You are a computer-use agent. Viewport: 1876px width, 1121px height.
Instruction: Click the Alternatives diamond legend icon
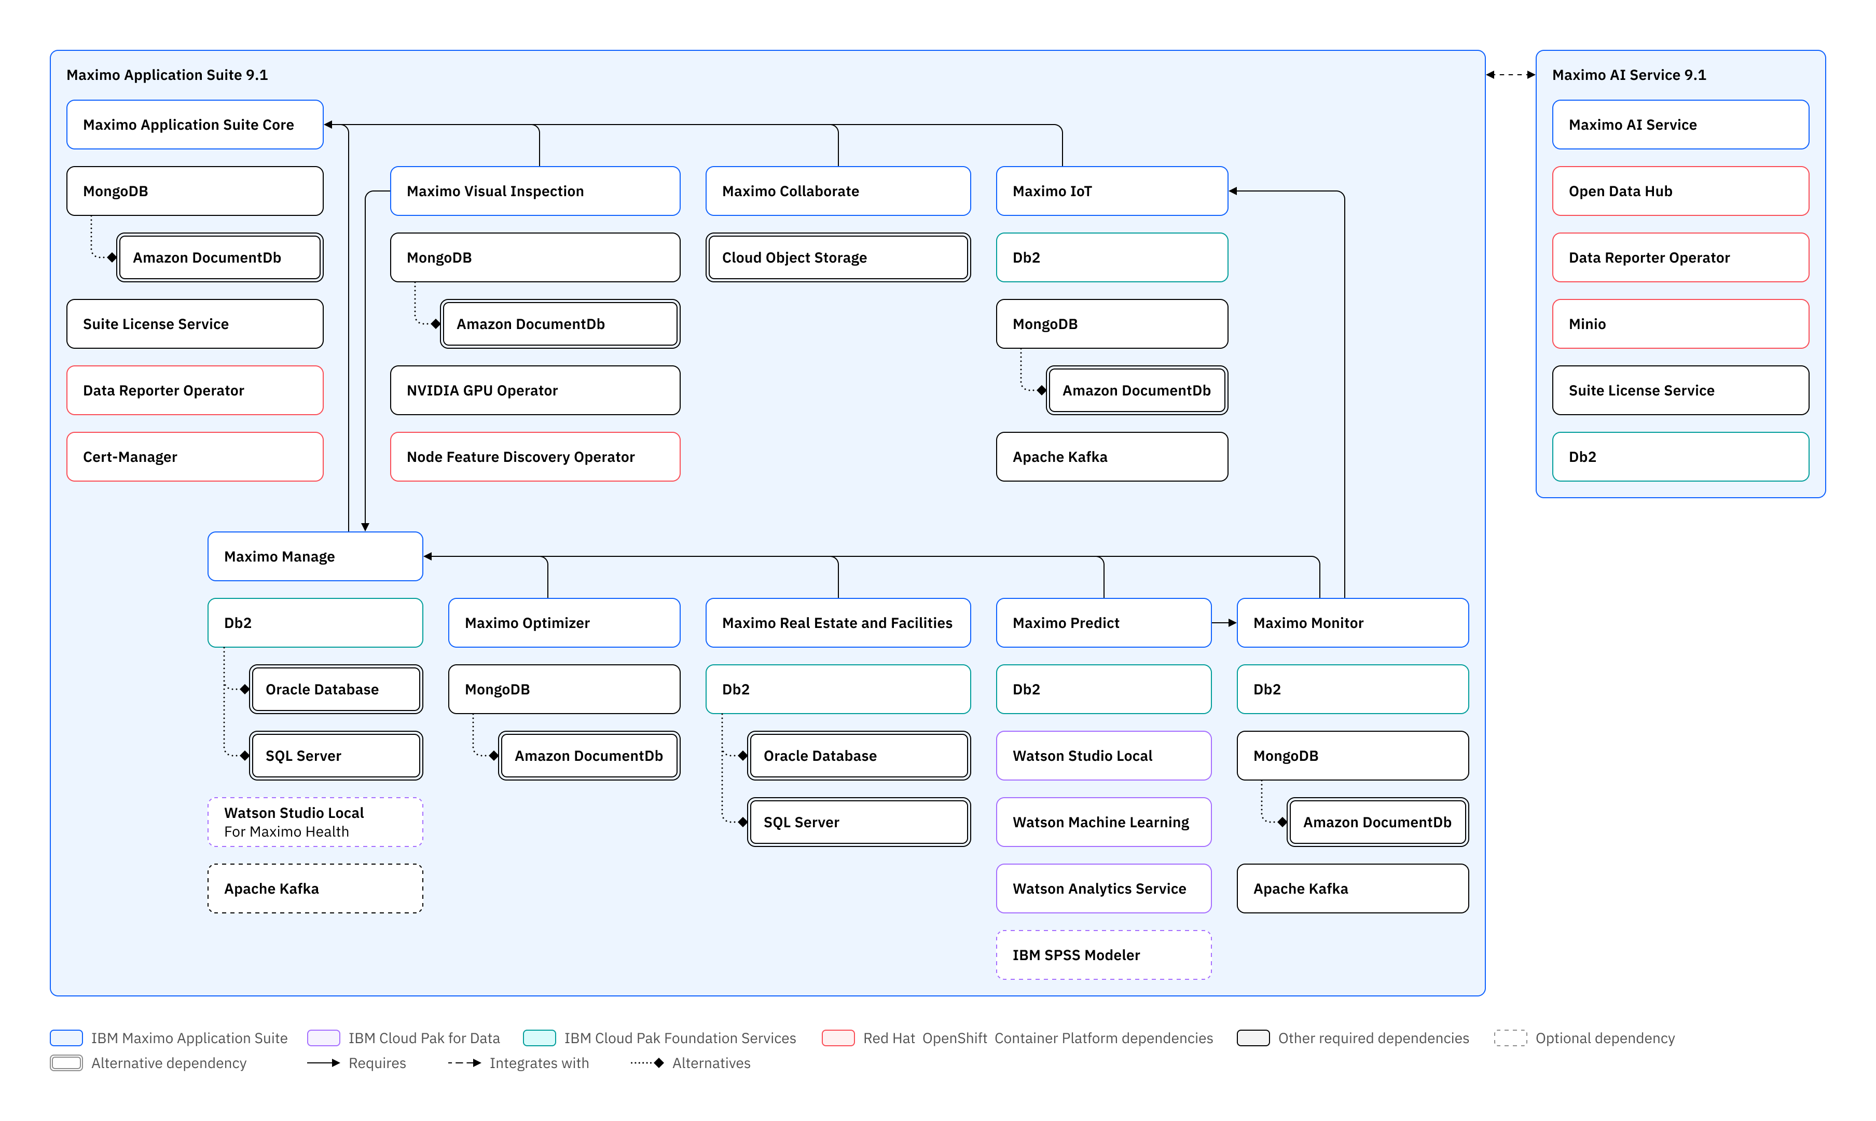[648, 1063]
